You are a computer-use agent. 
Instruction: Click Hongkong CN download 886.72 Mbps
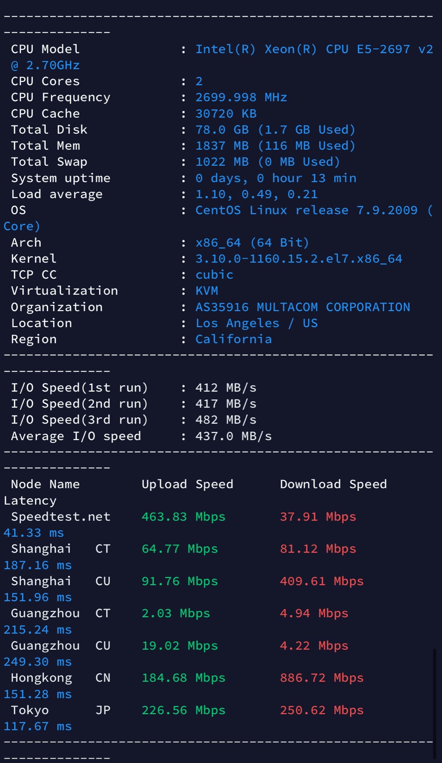click(x=322, y=678)
